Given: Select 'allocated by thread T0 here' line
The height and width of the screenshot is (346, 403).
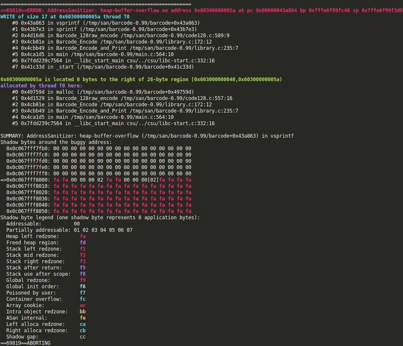Looking at the screenshot, I should coord(42,86).
